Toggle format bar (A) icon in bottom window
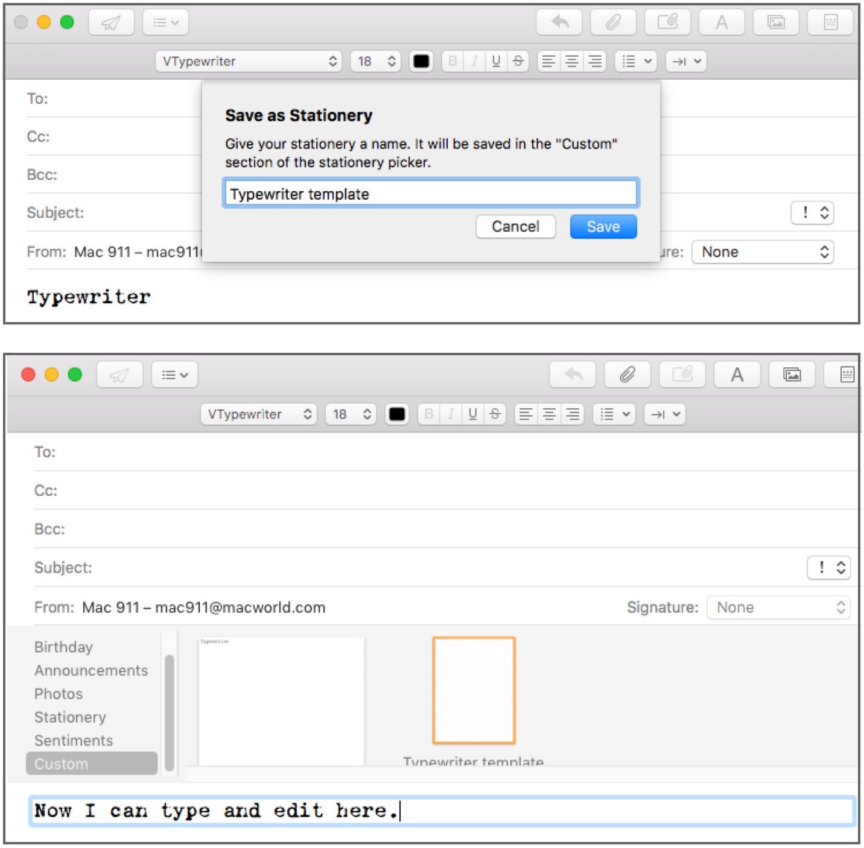Screen dimensions: 864x848 coord(737,375)
